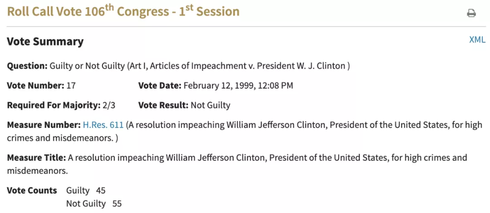Click the Required For Majority label

pos(54,105)
